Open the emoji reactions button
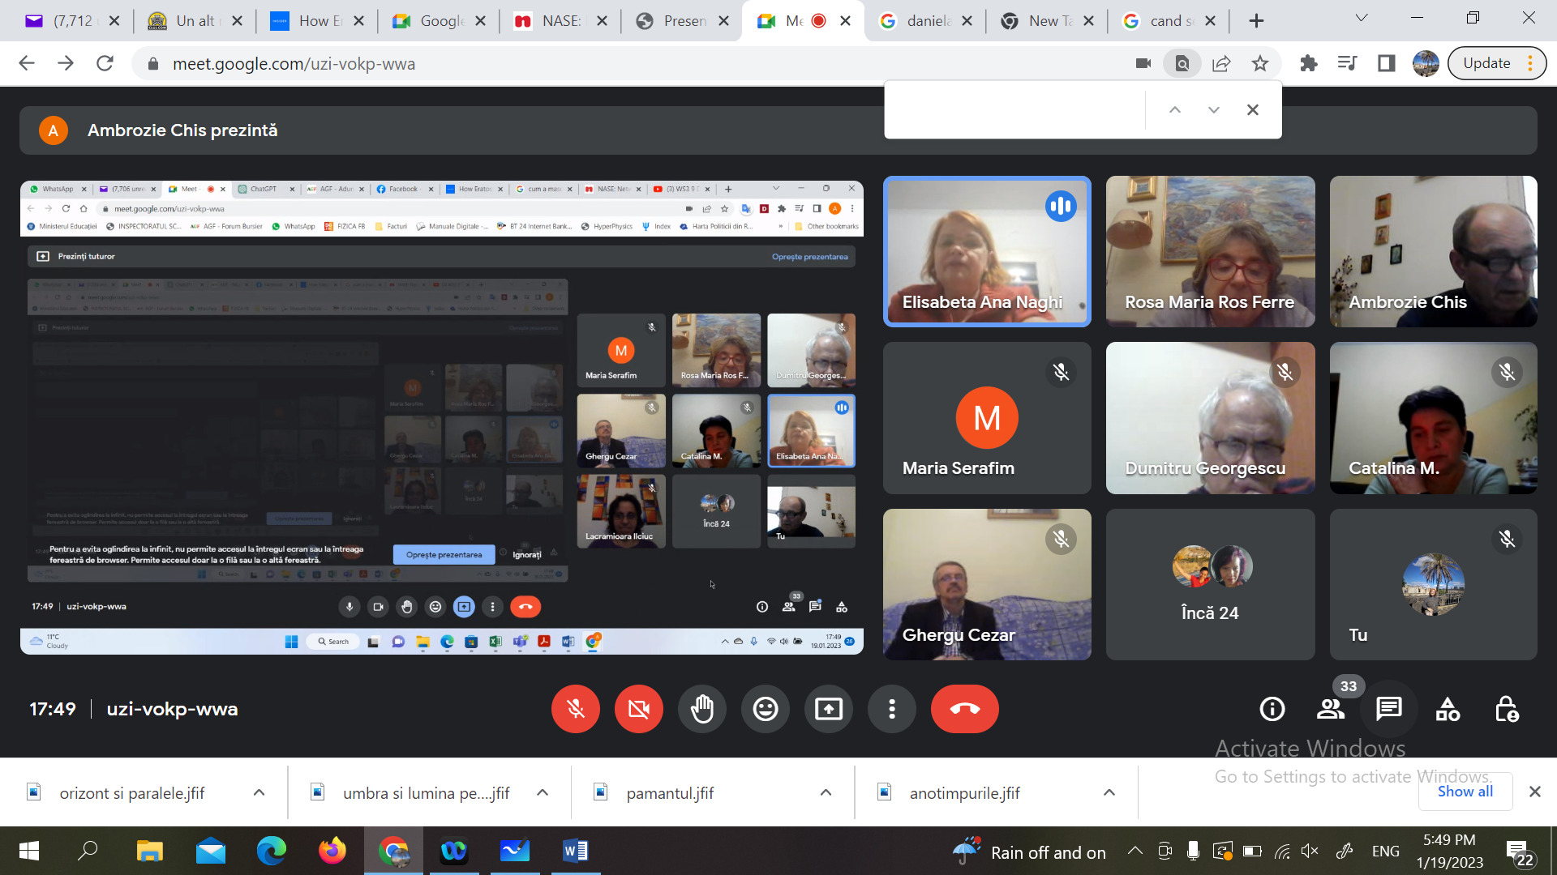This screenshot has width=1557, height=875. [766, 710]
